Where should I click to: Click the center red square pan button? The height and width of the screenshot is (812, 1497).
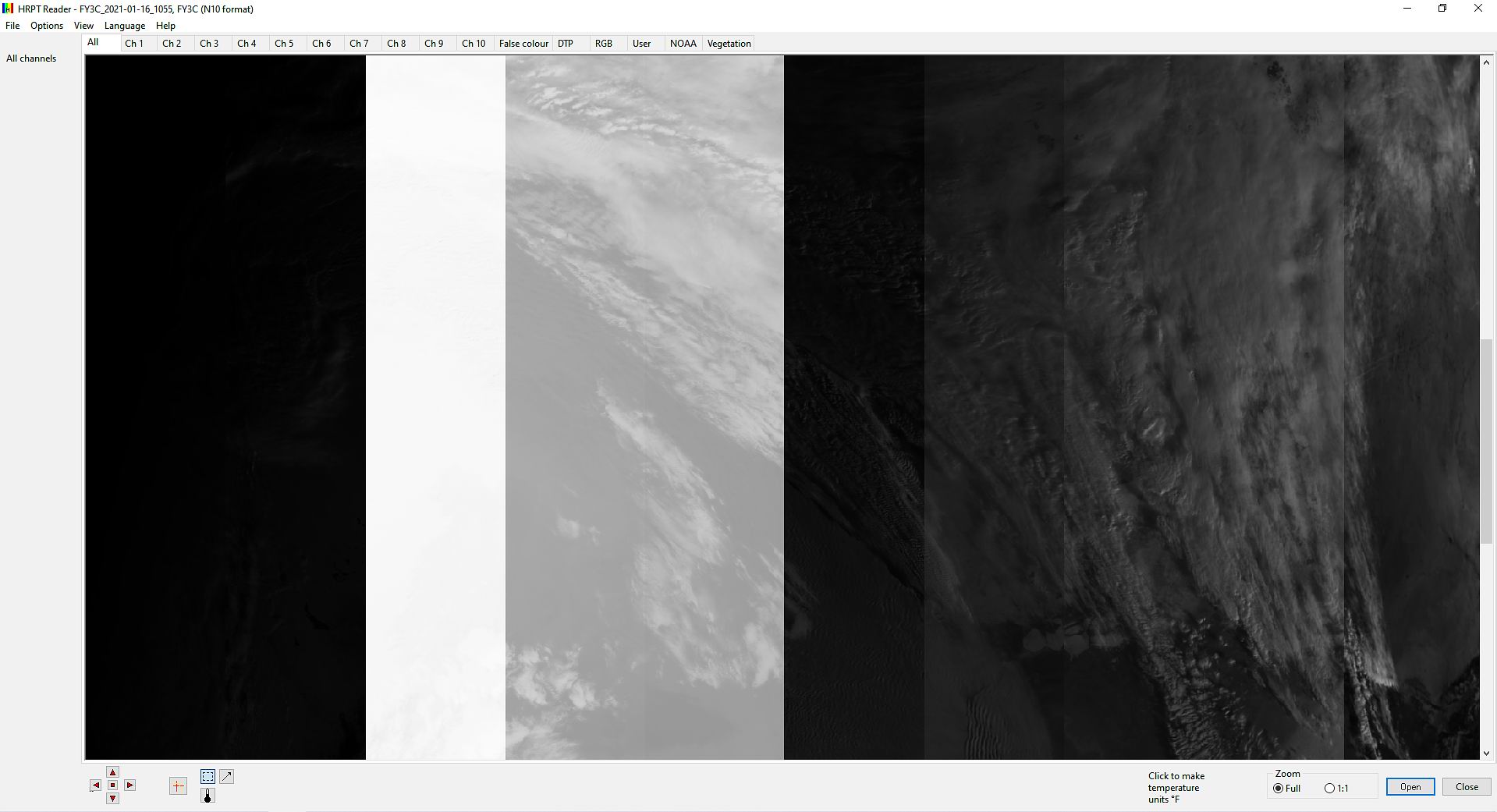112,785
